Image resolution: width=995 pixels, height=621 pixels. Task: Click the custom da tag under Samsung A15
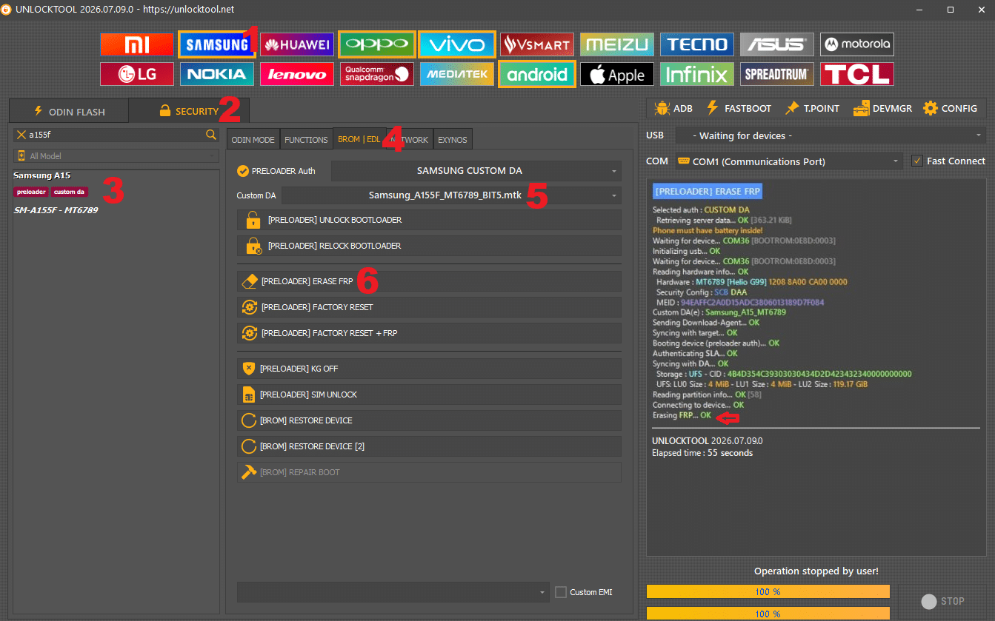coord(70,192)
